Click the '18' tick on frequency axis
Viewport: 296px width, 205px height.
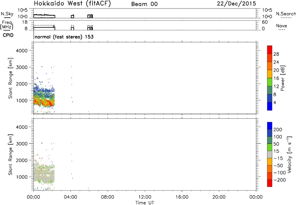[x=25, y=22]
